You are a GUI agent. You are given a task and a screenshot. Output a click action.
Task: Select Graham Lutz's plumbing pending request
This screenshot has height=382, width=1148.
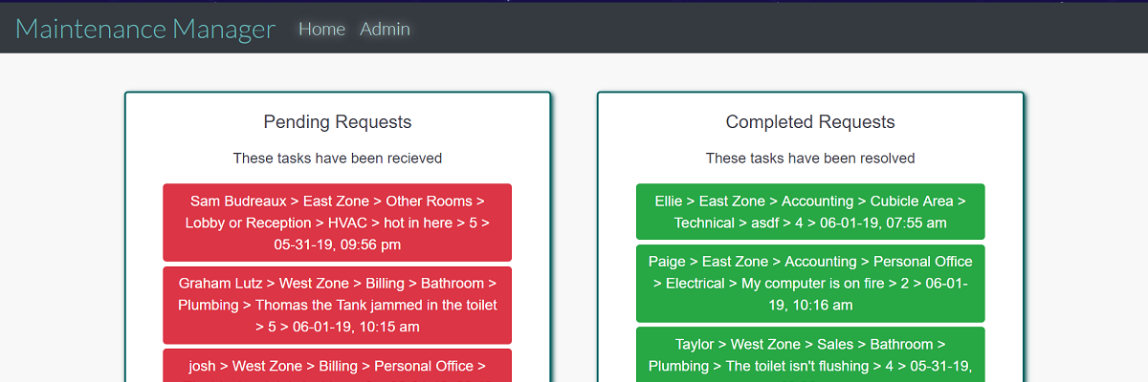coord(337,305)
